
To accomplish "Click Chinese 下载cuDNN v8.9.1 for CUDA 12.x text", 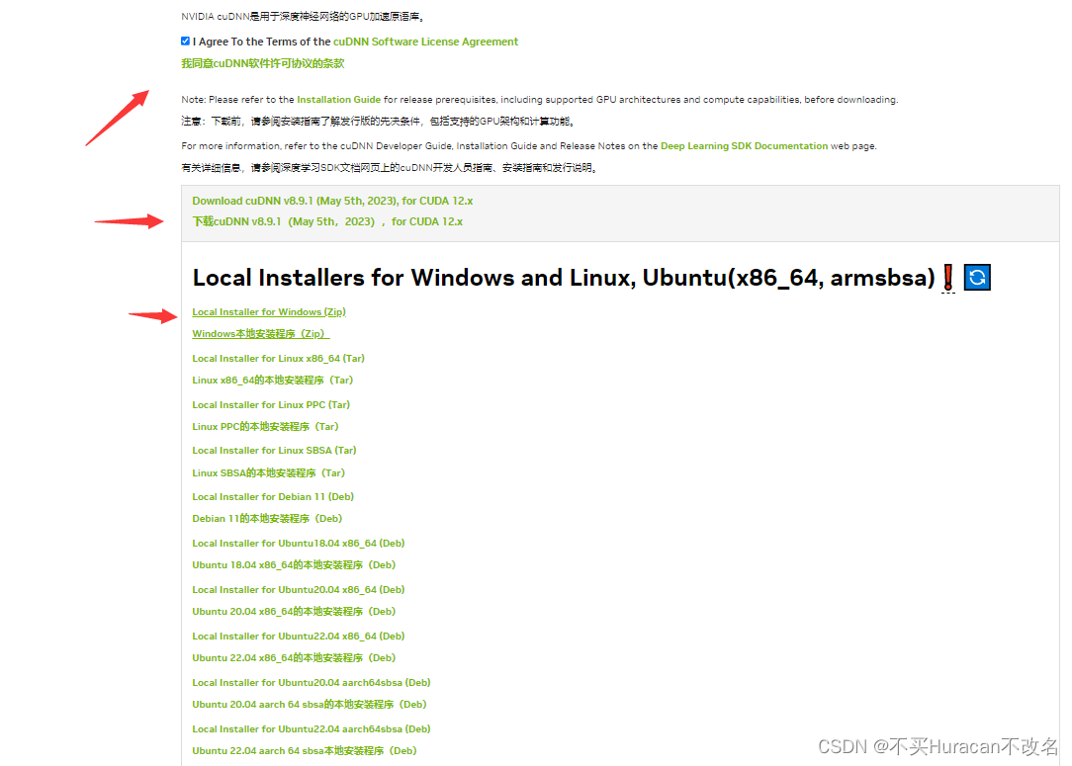I will click(x=327, y=221).
